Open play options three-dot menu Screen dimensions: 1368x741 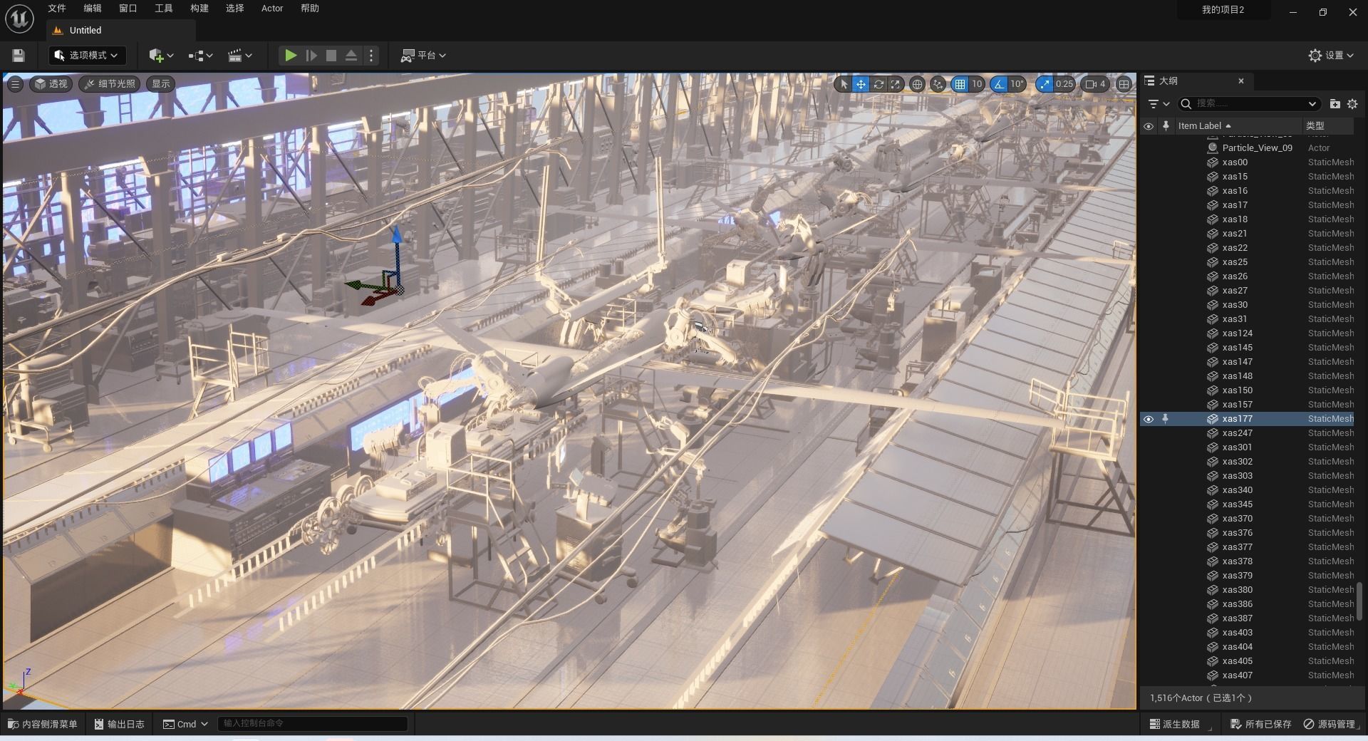[x=371, y=56]
